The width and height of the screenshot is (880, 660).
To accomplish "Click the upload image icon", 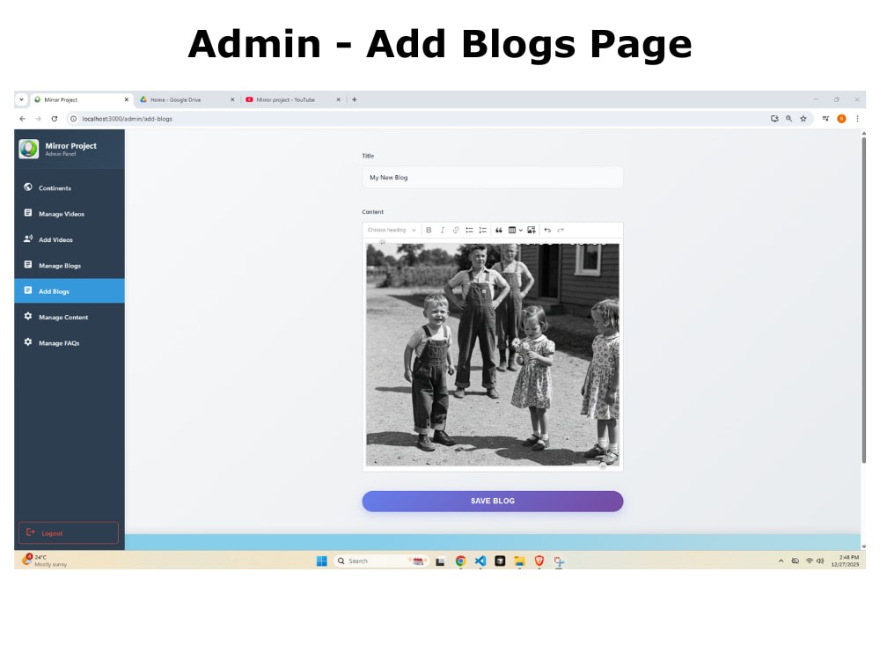I will 532,230.
